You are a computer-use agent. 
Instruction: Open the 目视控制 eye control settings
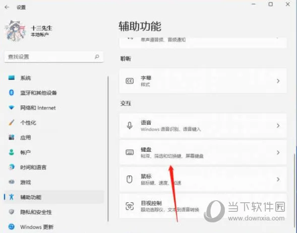(x=203, y=206)
